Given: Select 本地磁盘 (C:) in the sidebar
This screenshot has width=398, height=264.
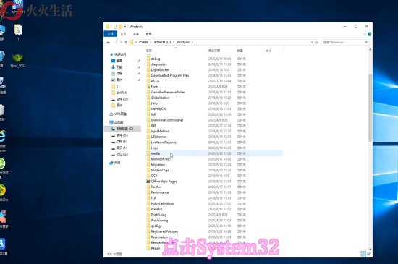Looking at the screenshot, I should click(124, 129).
